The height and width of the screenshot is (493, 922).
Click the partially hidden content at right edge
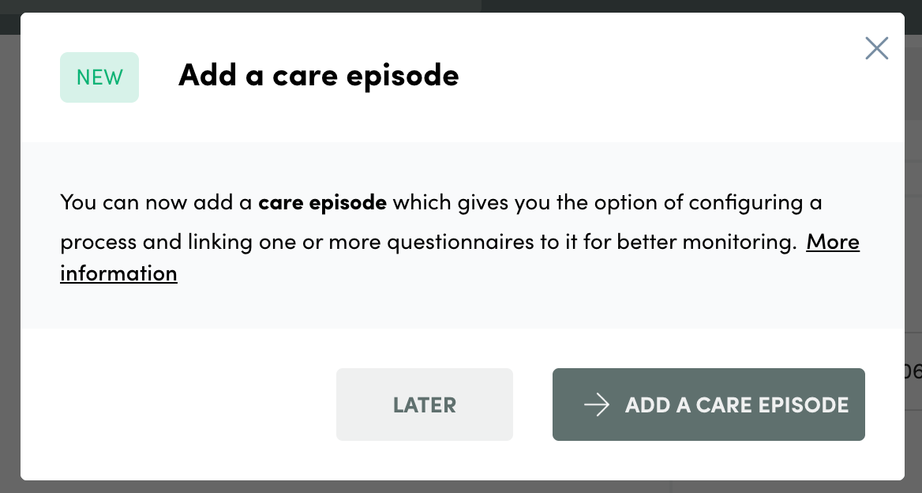click(913, 371)
